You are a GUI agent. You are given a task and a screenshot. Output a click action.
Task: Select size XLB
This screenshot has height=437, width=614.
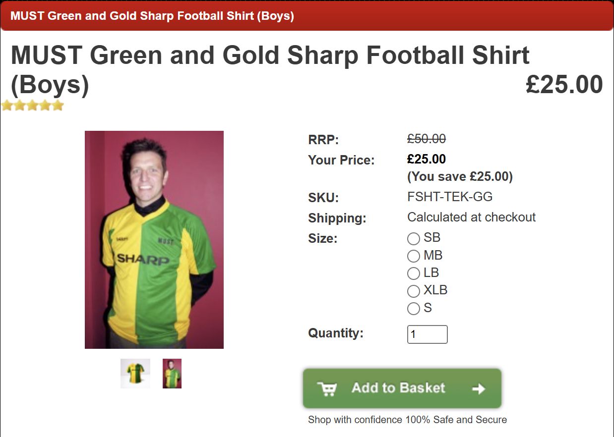coord(414,291)
